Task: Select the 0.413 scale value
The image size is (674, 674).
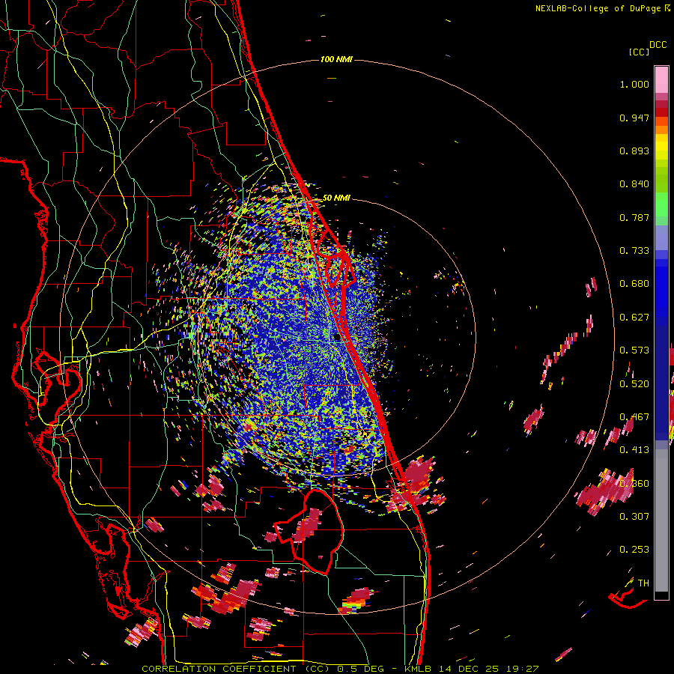Action: pos(634,450)
